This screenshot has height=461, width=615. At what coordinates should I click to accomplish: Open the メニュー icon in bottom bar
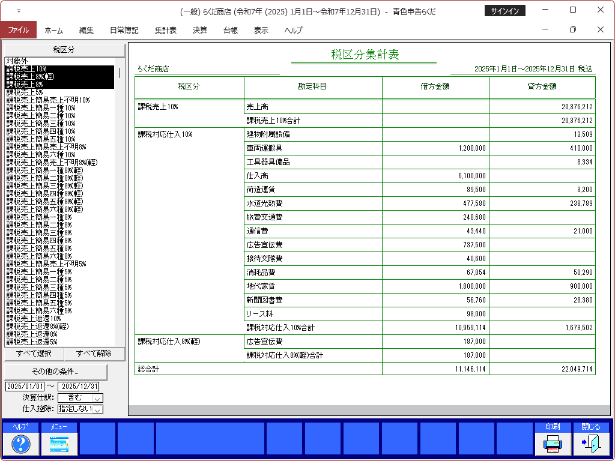(x=59, y=444)
